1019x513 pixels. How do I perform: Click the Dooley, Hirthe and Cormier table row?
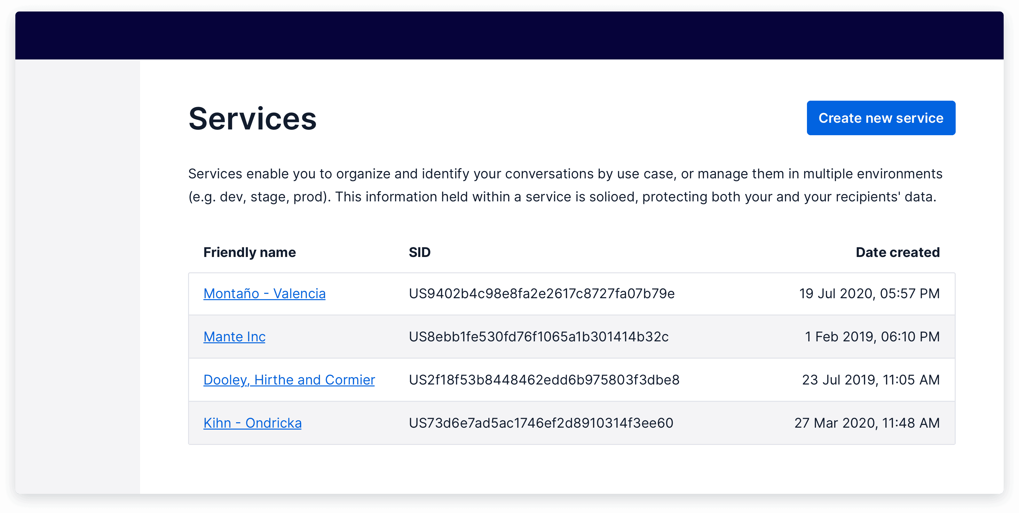[x=633, y=380]
